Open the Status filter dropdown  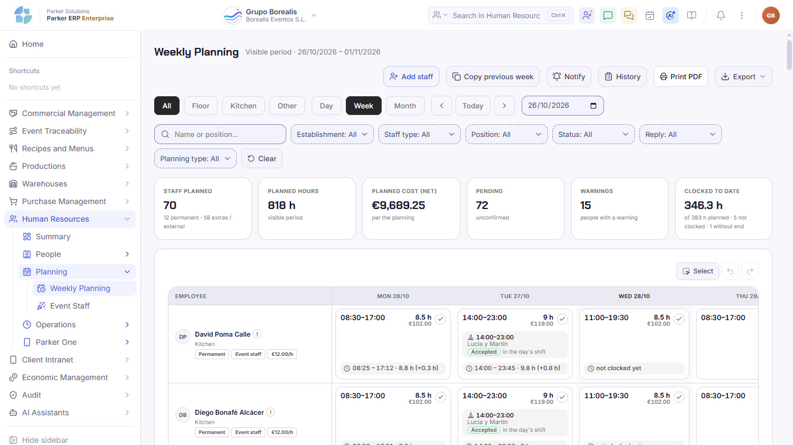point(594,134)
